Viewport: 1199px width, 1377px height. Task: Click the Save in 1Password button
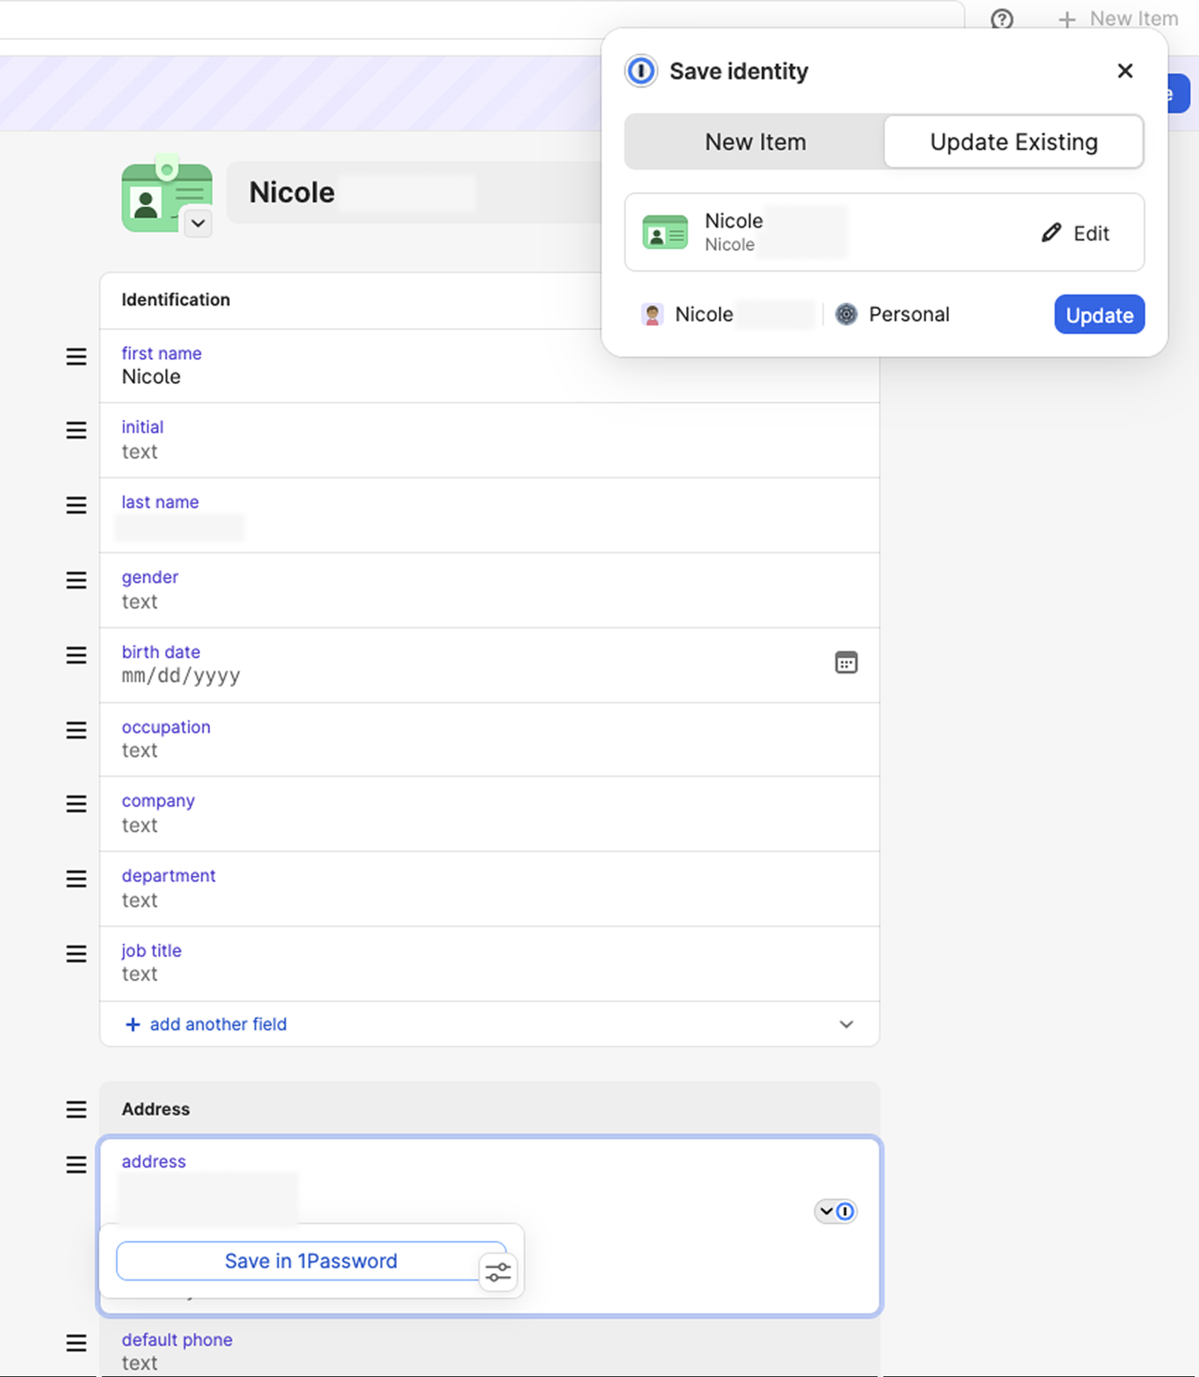click(310, 1260)
